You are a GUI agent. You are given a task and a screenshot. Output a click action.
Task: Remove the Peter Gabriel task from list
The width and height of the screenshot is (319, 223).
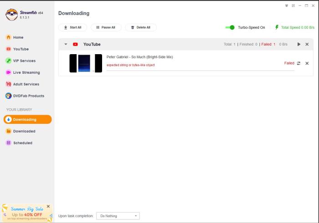point(307,63)
